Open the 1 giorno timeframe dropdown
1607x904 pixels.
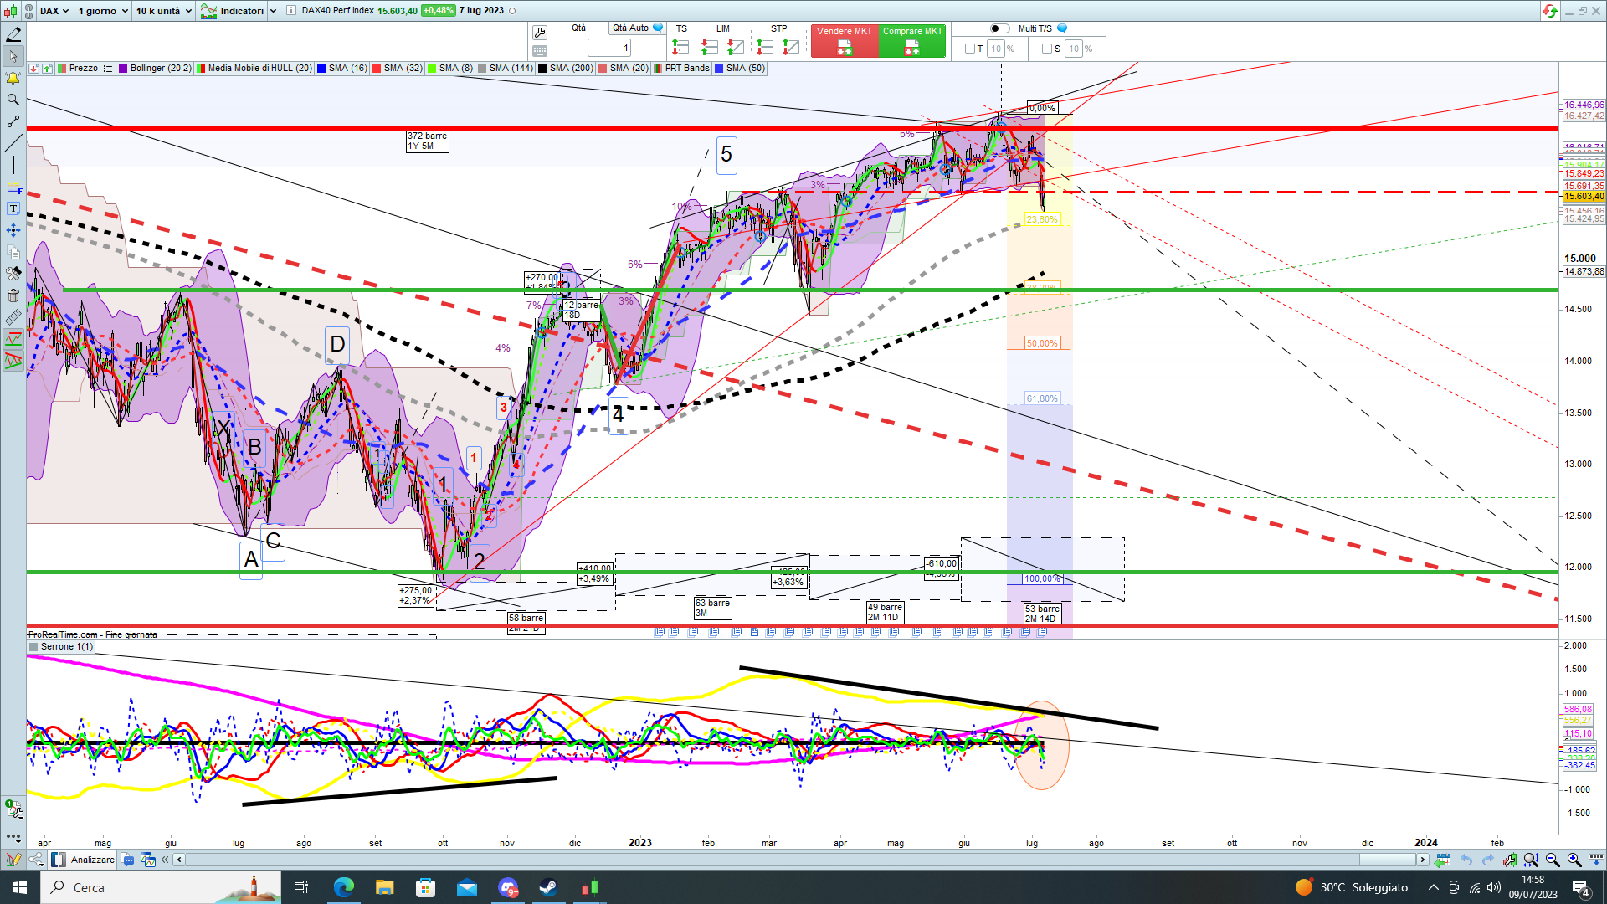click(x=102, y=11)
